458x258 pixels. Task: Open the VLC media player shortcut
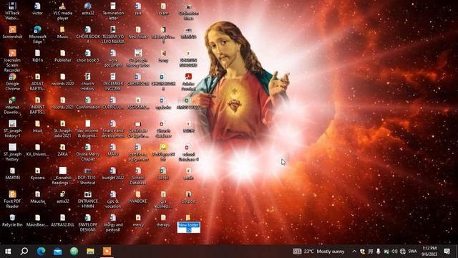pyautogui.click(x=62, y=11)
